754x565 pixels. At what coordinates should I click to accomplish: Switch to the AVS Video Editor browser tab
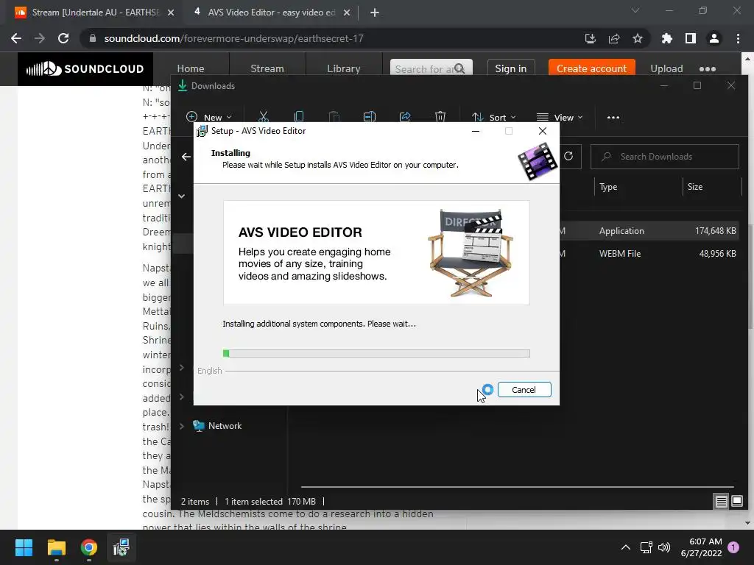(272, 13)
